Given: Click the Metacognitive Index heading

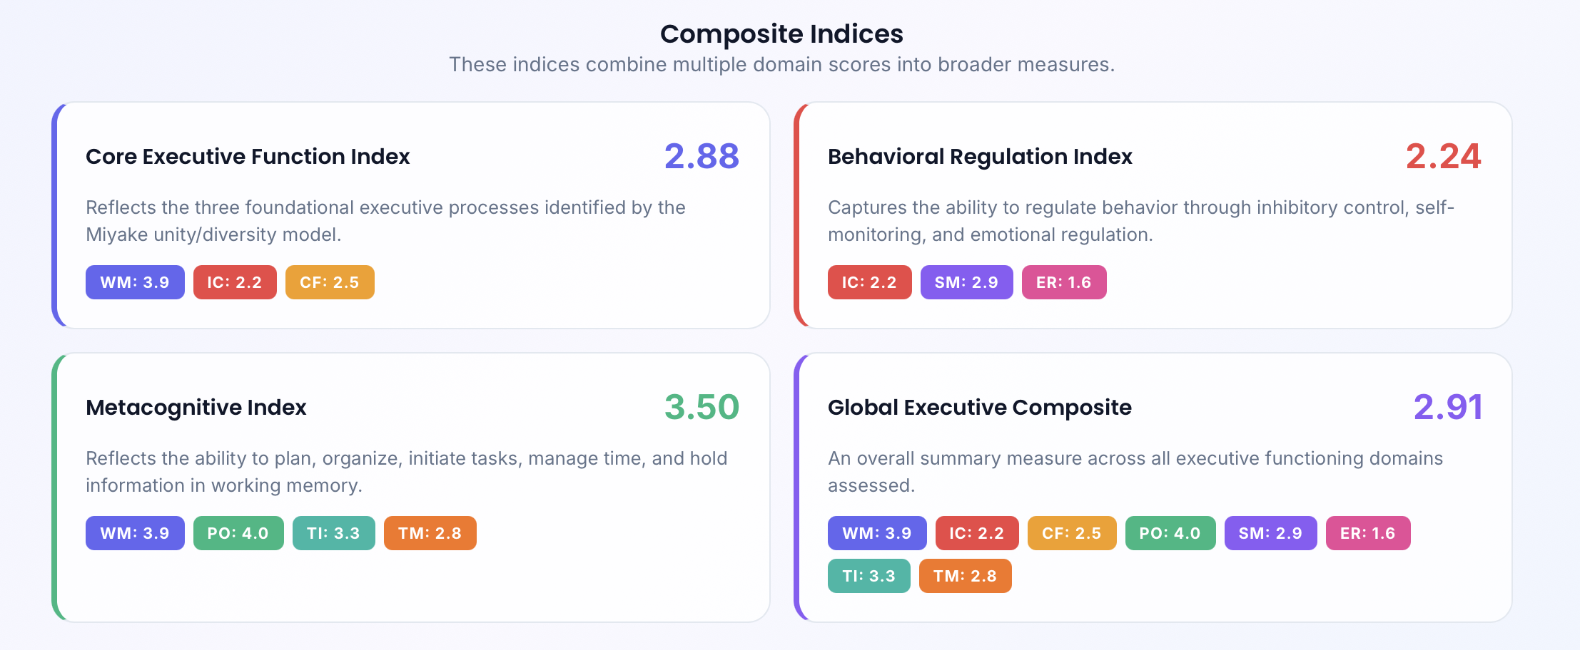Looking at the screenshot, I should [x=196, y=408].
